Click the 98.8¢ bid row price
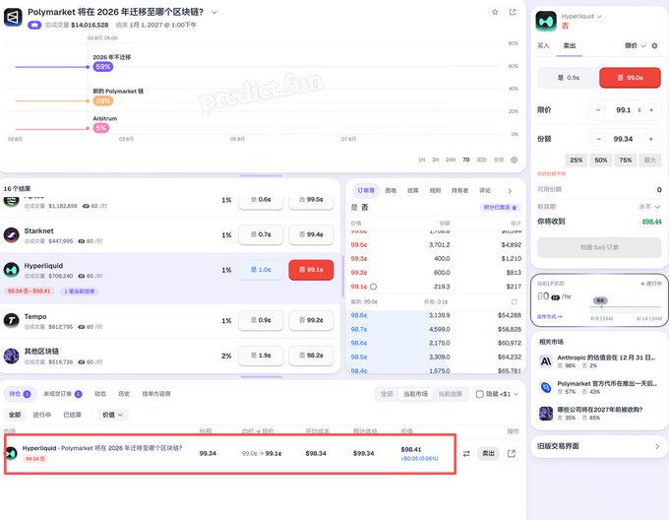This screenshot has width=669, height=520. point(358,315)
